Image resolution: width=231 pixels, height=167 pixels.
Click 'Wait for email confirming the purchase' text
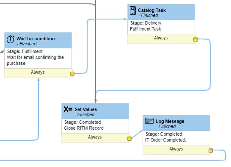pos(35,60)
